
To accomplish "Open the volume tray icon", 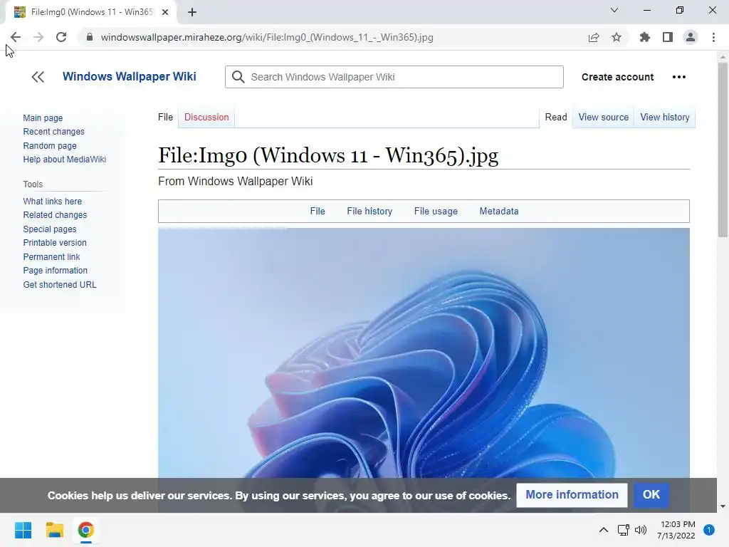I will (x=641, y=530).
